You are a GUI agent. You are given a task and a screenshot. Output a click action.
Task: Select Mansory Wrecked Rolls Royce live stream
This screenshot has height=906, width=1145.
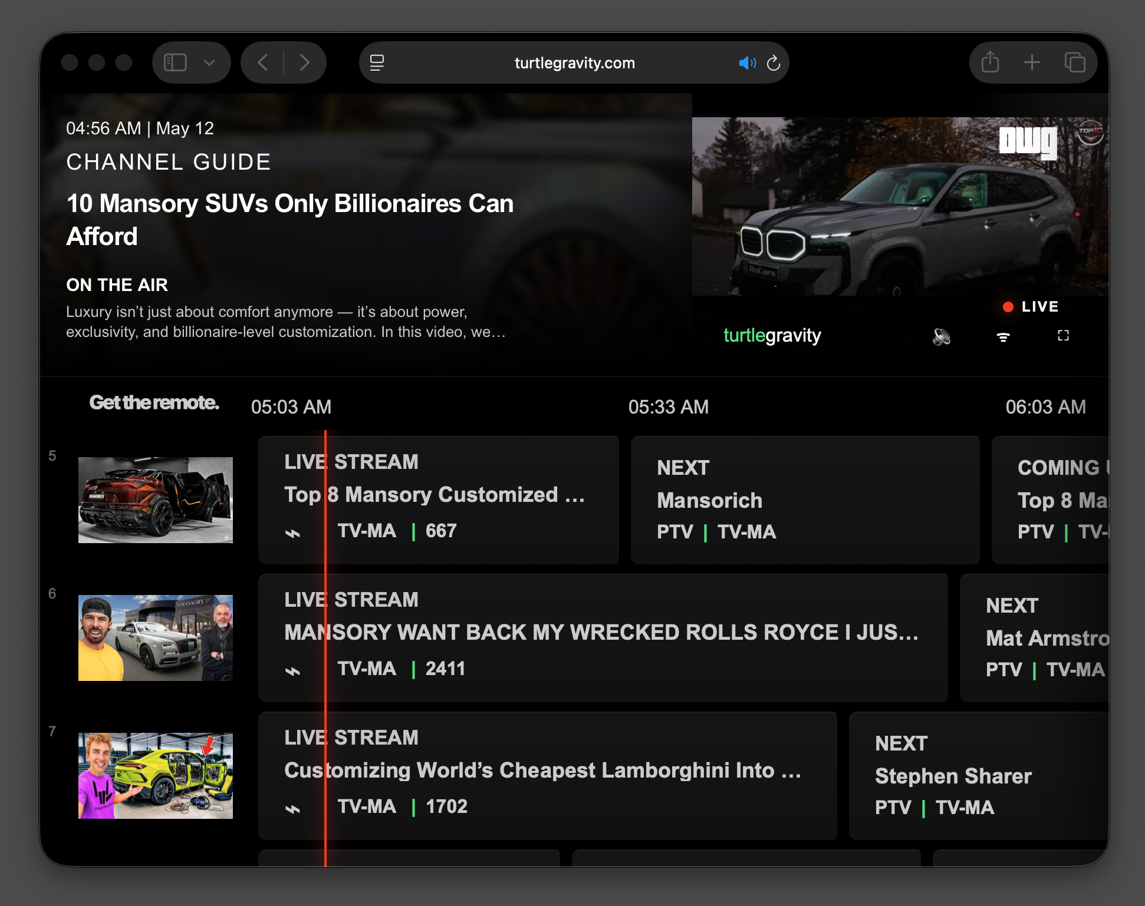tap(603, 638)
